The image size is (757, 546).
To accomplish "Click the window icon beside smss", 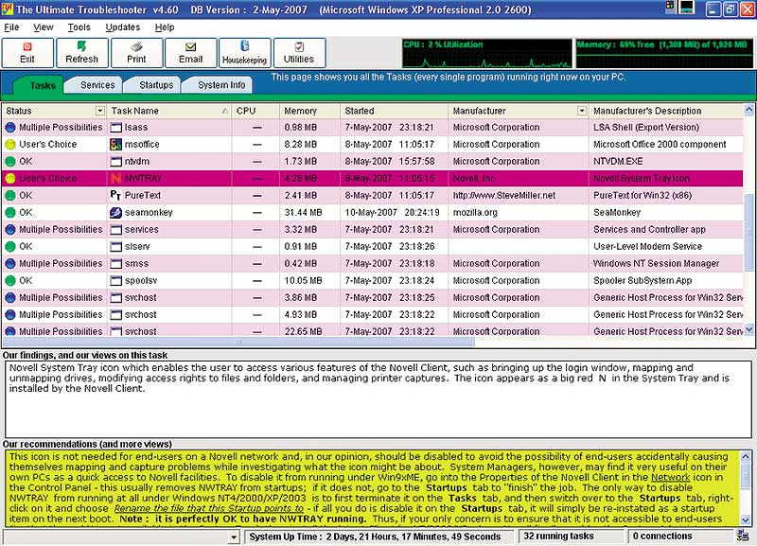I will (x=115, y=264).
